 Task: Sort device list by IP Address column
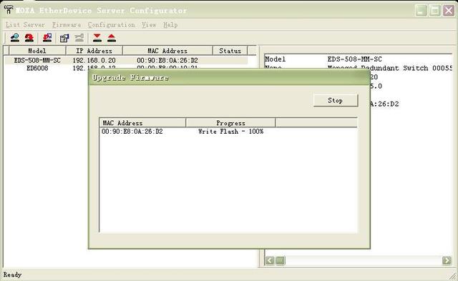pyautogui.click(x=94, y=51)
